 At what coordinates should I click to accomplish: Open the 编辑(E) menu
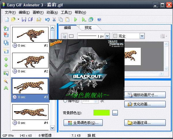pos(24,12)
